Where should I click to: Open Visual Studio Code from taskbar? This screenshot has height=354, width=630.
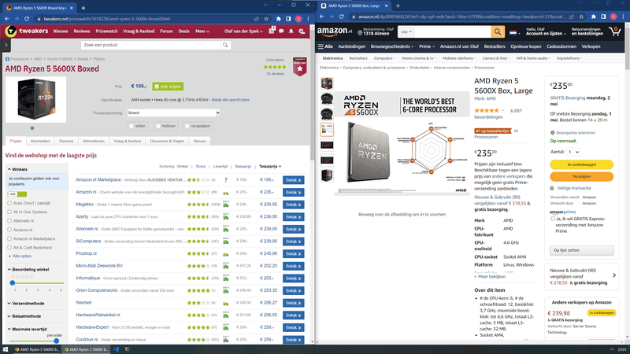point(116,349)
